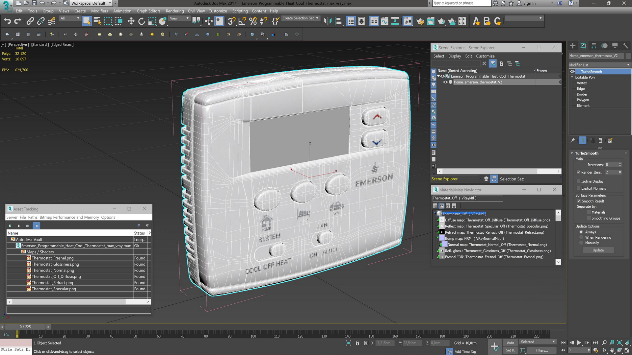The height and width of the screenshot is (355, 632).
Task: Go to end of animation
Action: tap(595, 343)
